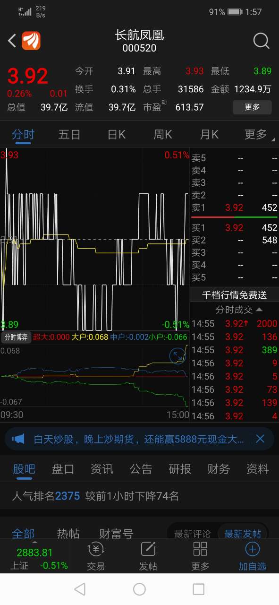Tap Android home navigation circle

[x=139, y=589]
